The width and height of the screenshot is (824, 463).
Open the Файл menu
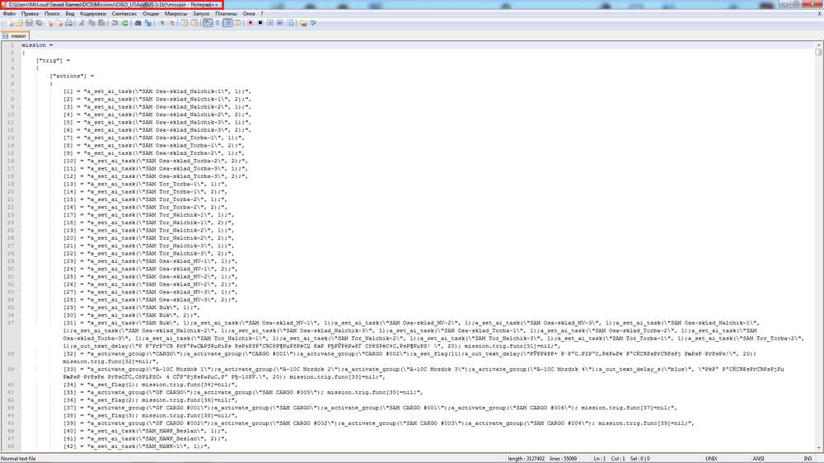tap(9, 14)
